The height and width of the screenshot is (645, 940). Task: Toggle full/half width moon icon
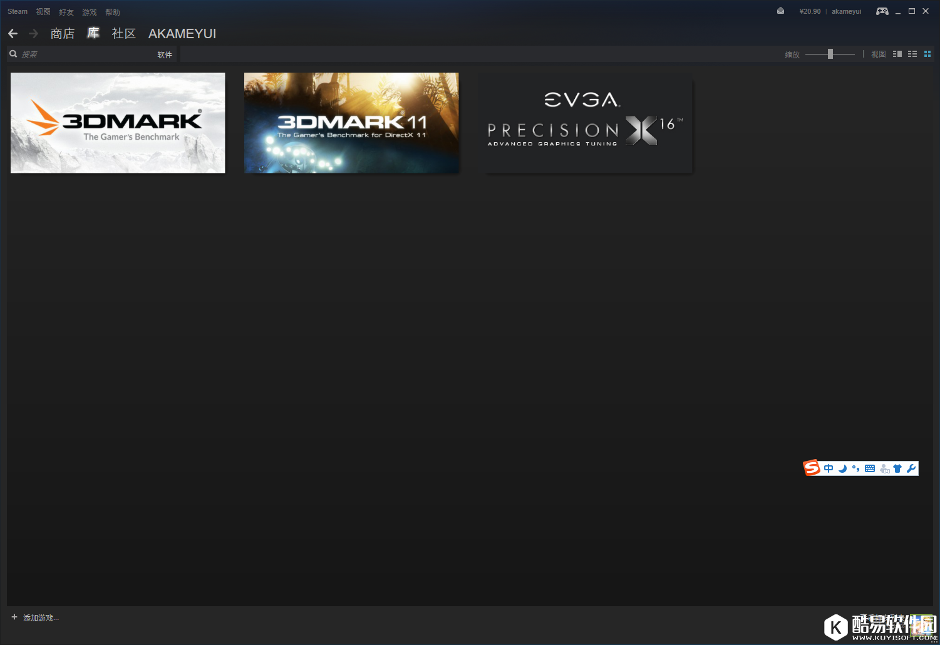coord(842,468)
